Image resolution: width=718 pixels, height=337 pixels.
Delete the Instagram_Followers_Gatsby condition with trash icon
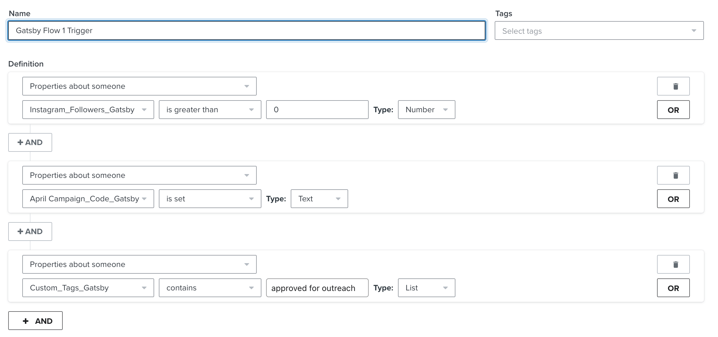[673, 86]
